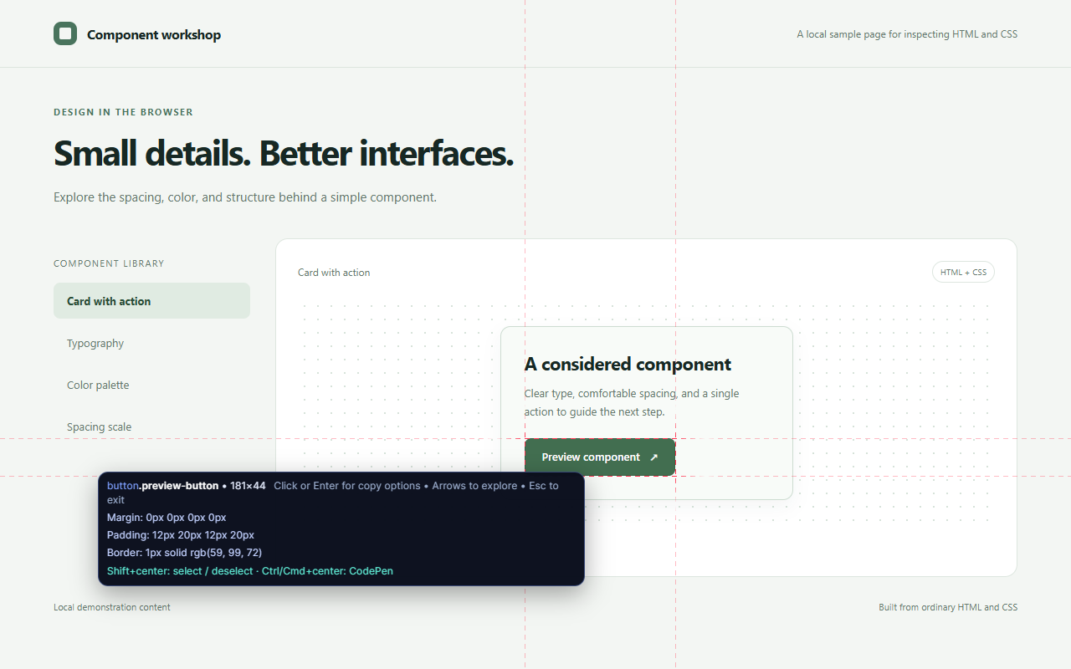Click the green Component workshop logo icon
Screen dimensions: 1071x669
(x=65, y=33)
